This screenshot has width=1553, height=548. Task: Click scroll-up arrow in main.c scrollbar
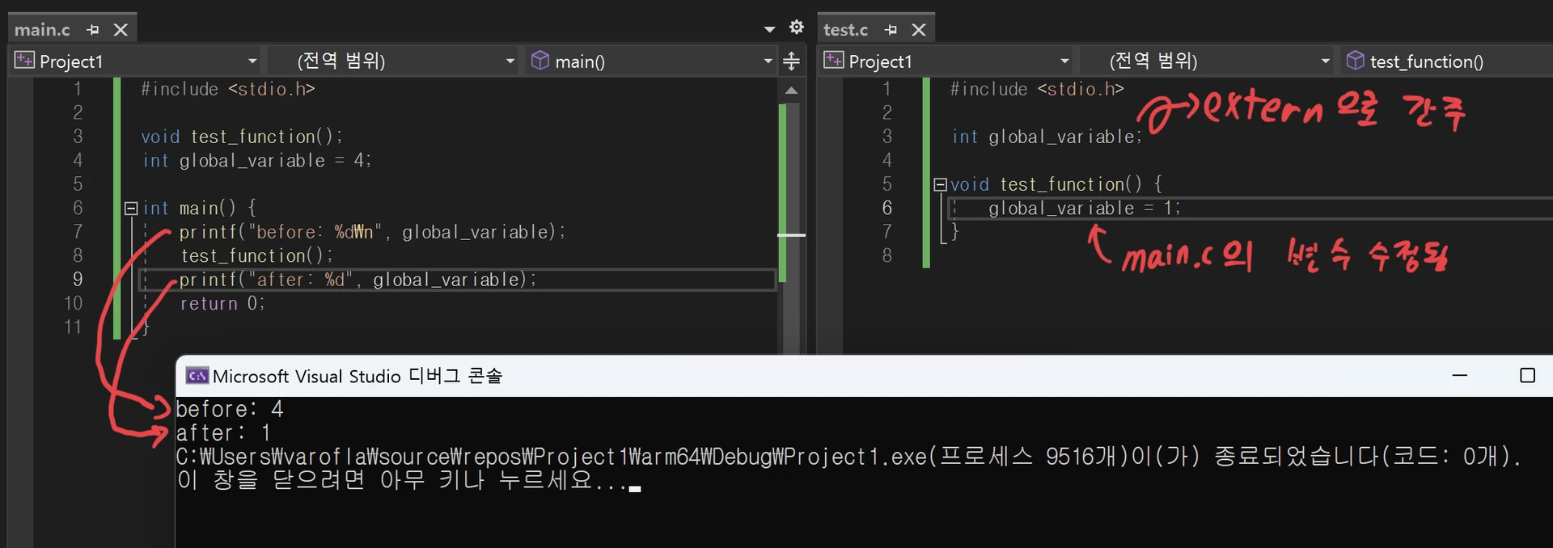click(791, 91)
